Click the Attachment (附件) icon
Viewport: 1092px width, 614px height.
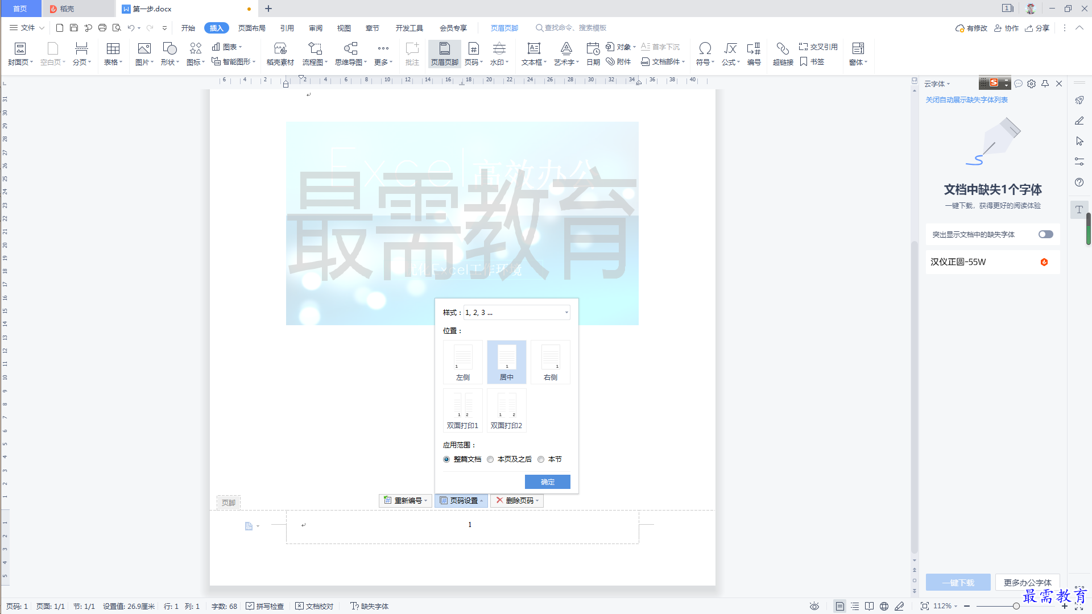618,61
